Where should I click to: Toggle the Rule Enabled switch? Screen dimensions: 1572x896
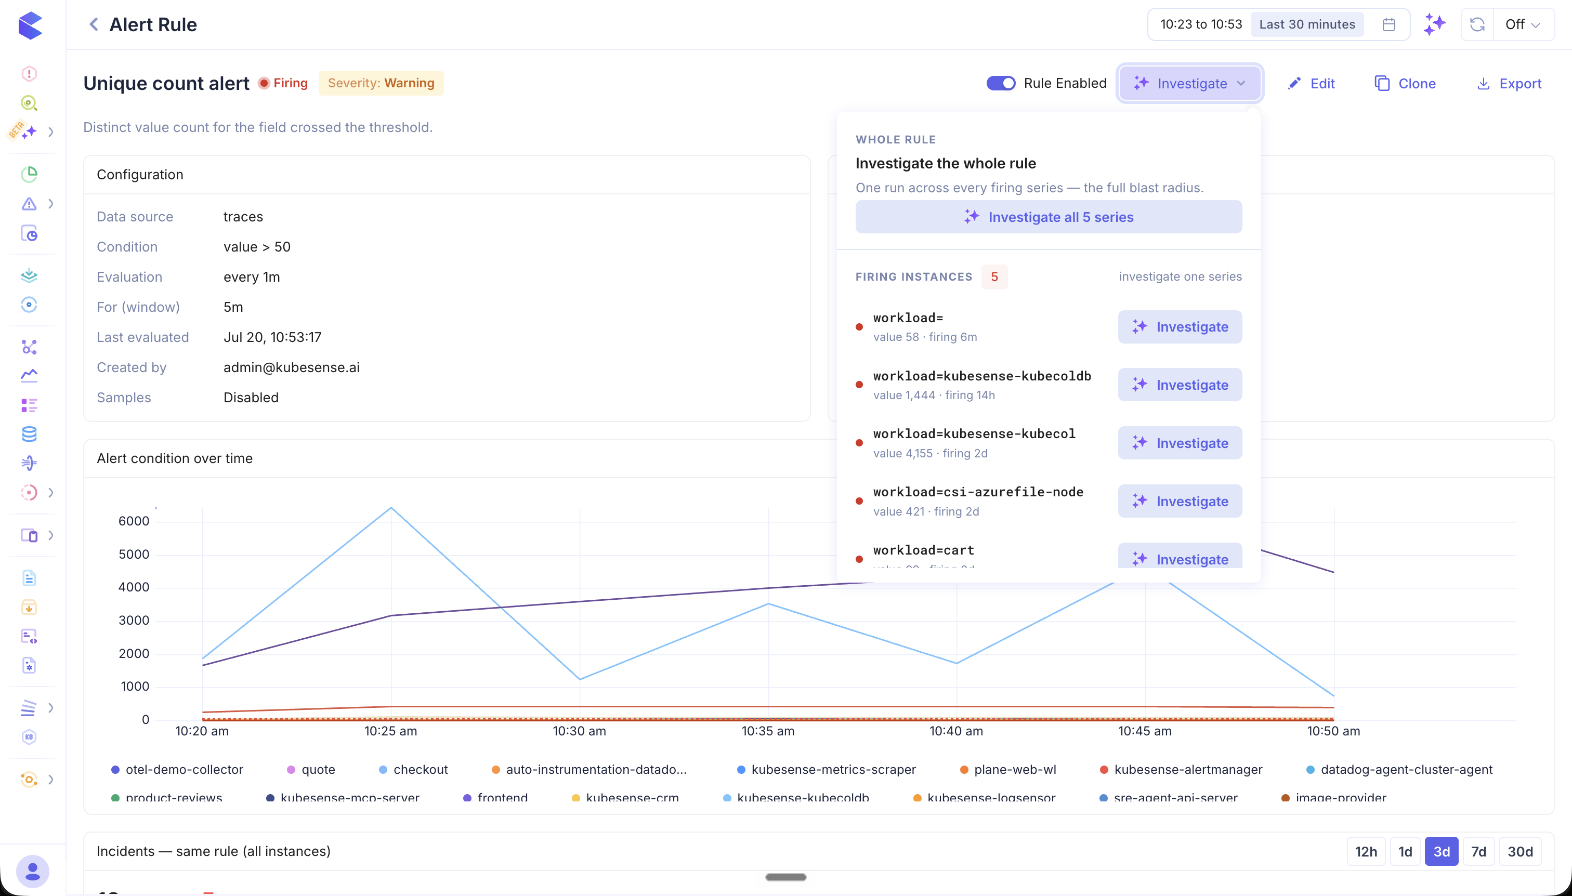point(1001,83)
